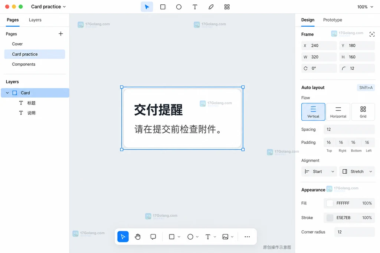Viewport: 380px width, 253px height.
Task: Click the Left padding field
Action: [x=367, y=143]
